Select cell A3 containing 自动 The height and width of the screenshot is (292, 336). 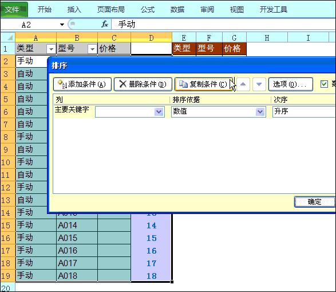pos(31,74)
